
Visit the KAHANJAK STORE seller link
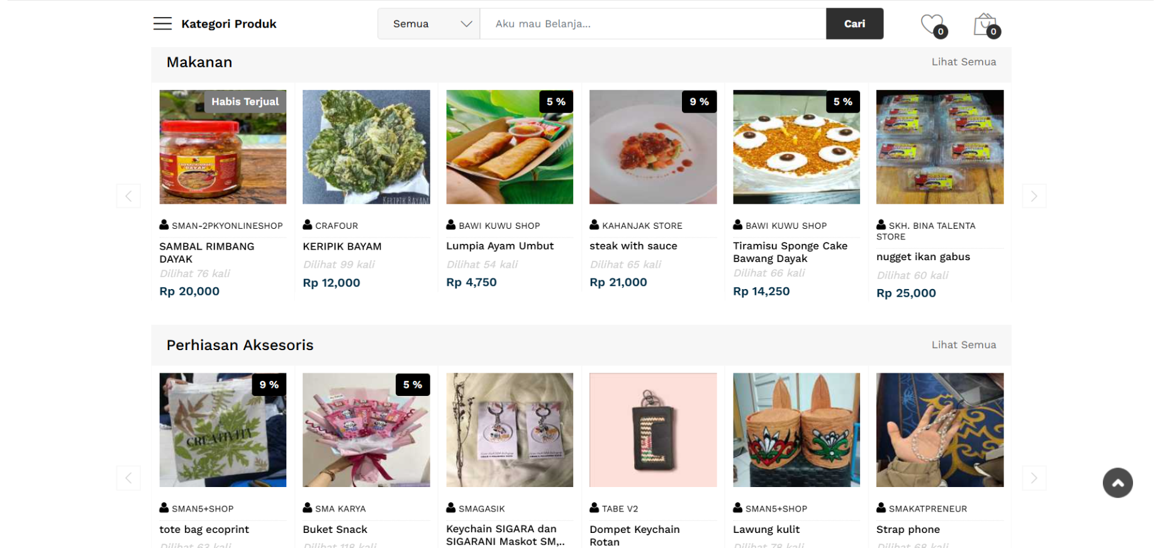[x=642, y=226]
